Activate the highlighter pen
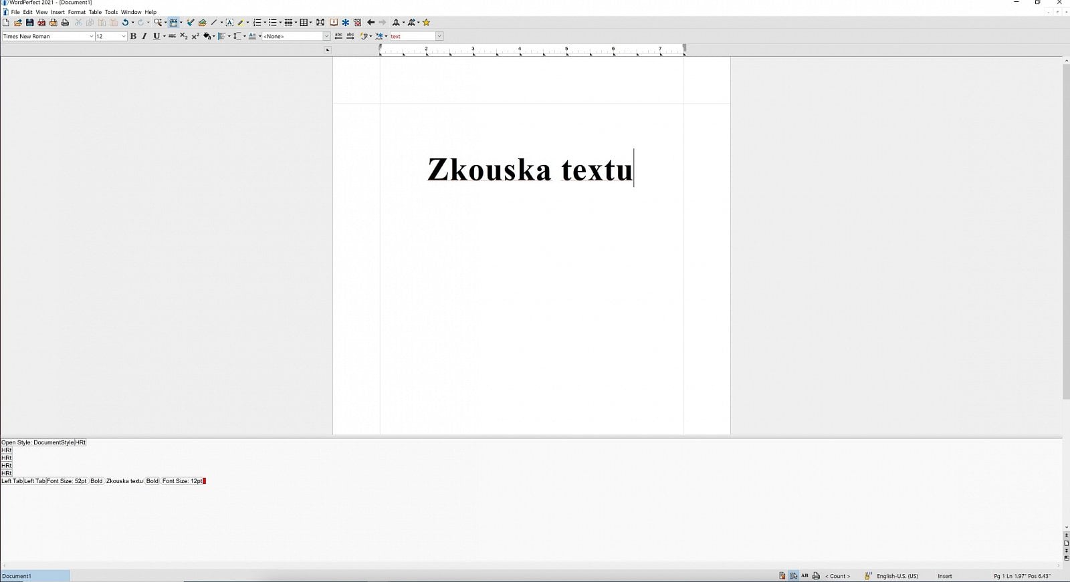1070x582 pixels. point(241,22)
